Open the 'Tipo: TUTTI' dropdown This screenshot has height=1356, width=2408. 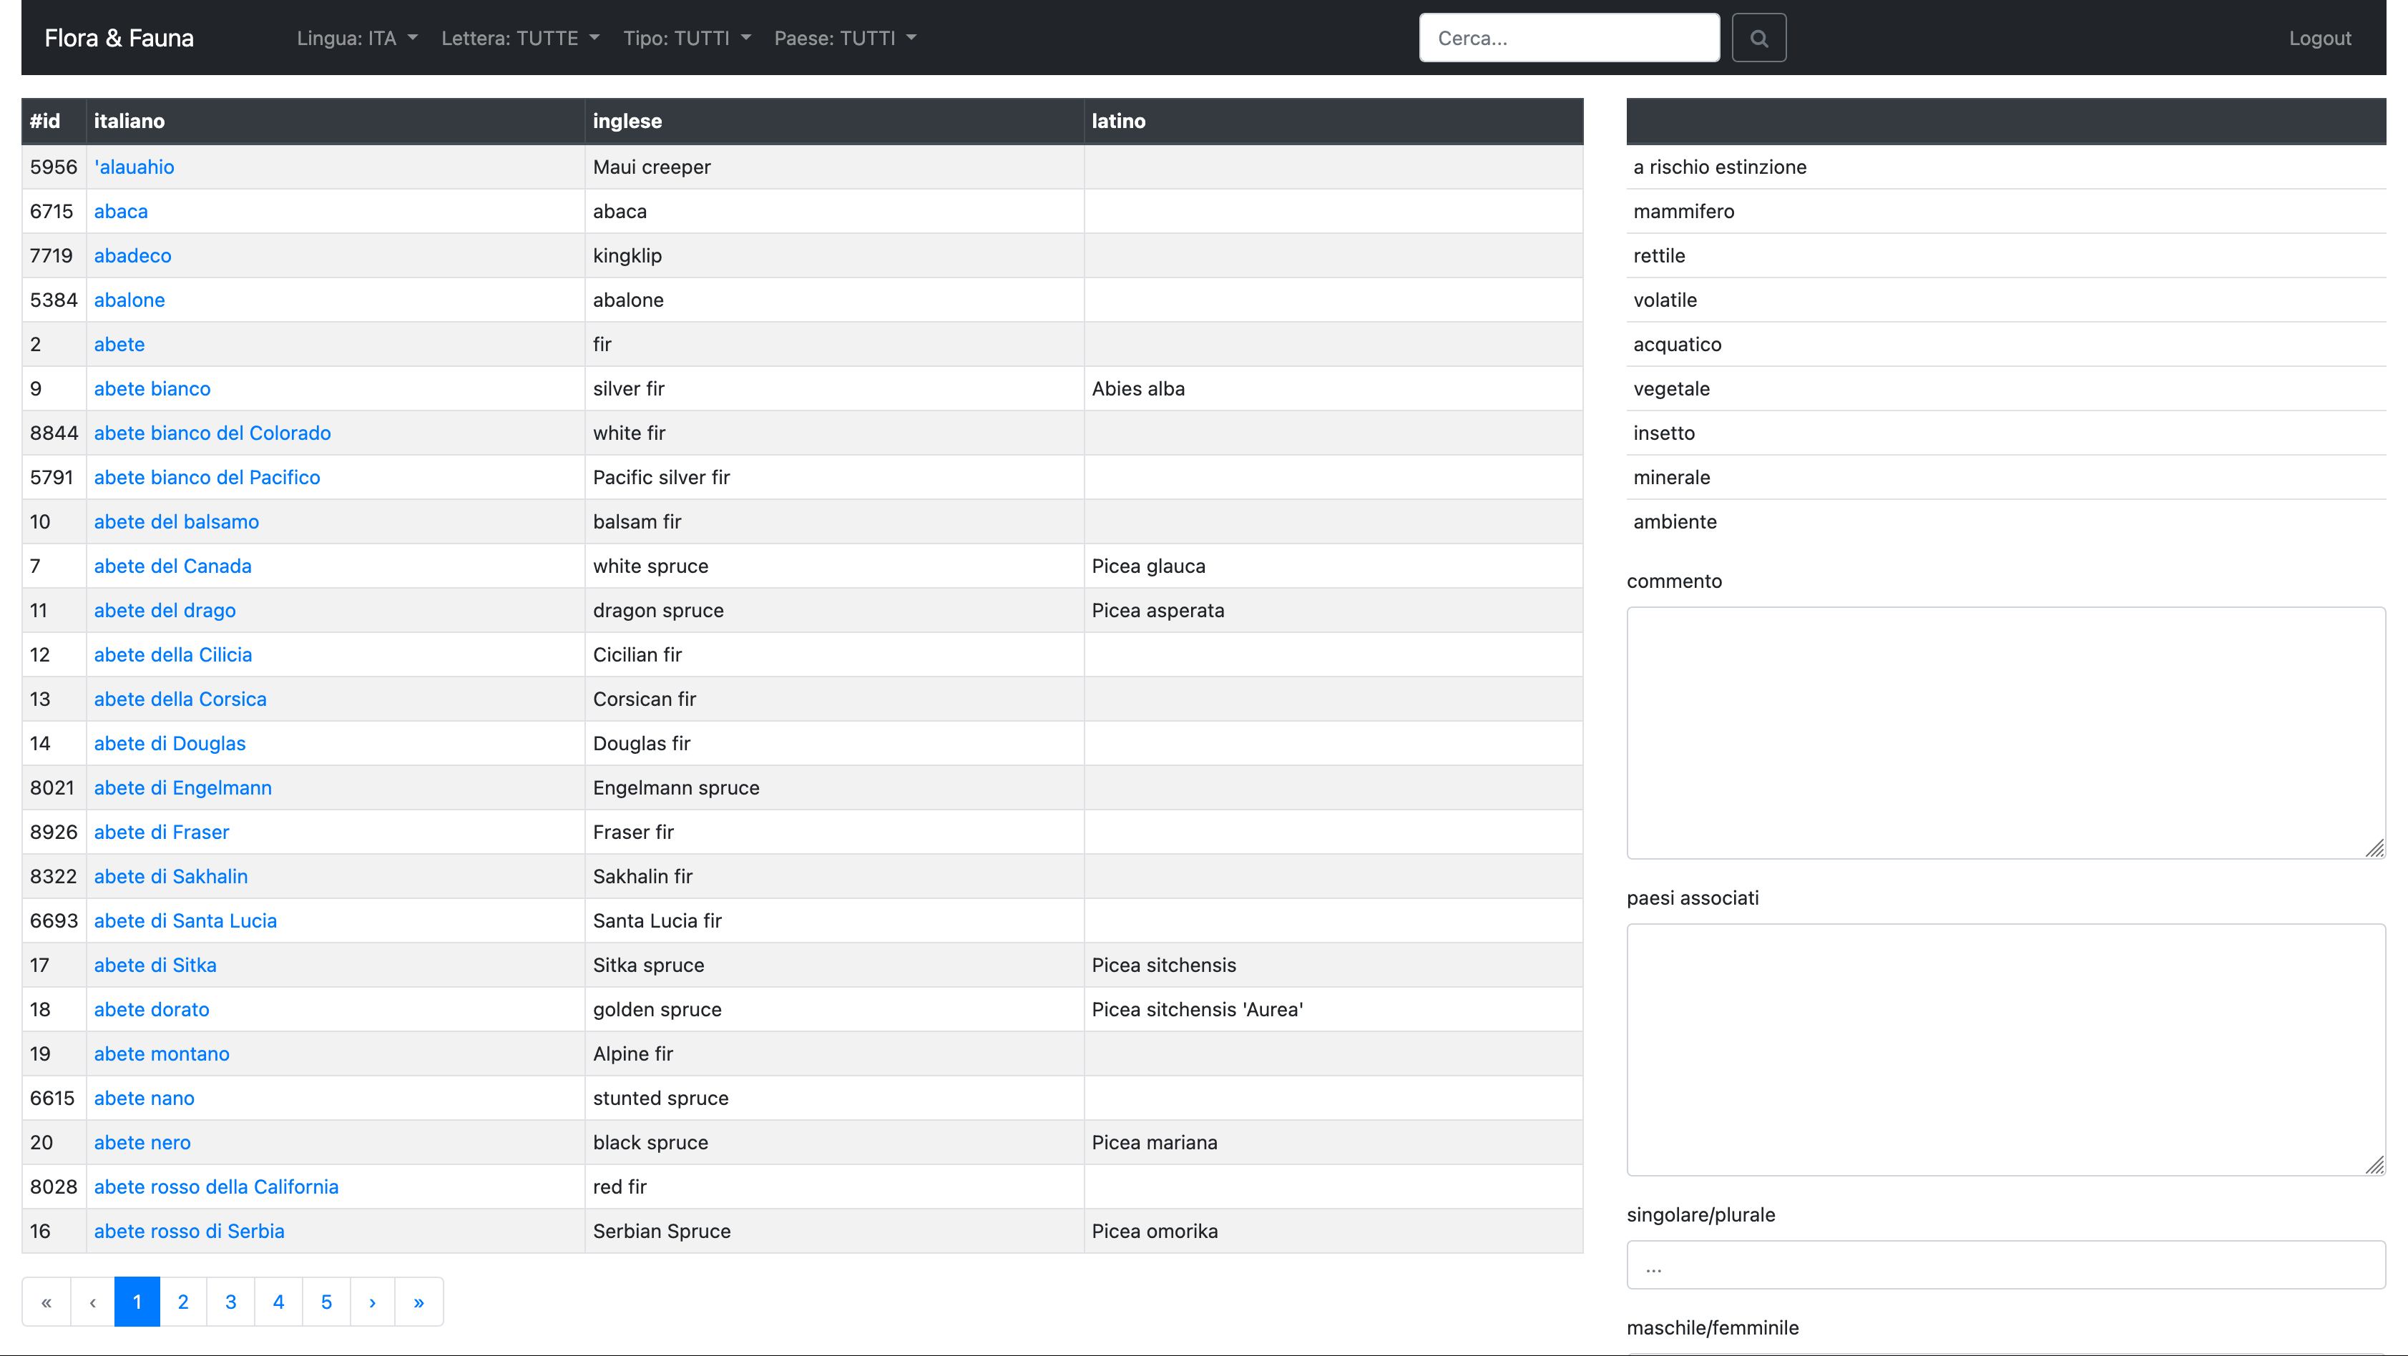(x=687, y=37)
